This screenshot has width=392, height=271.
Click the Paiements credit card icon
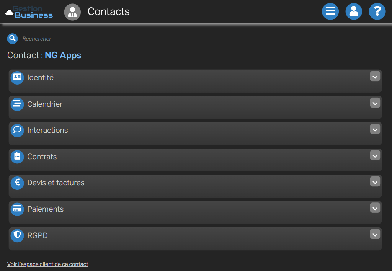point(17,209)
